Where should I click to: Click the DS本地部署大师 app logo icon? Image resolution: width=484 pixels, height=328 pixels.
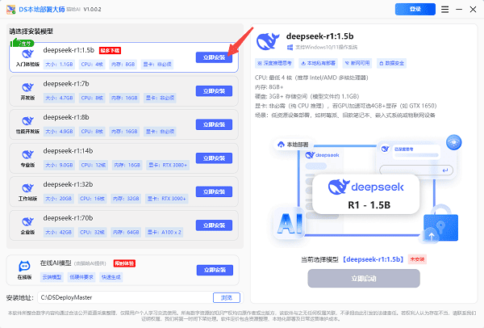click(10, 10)
